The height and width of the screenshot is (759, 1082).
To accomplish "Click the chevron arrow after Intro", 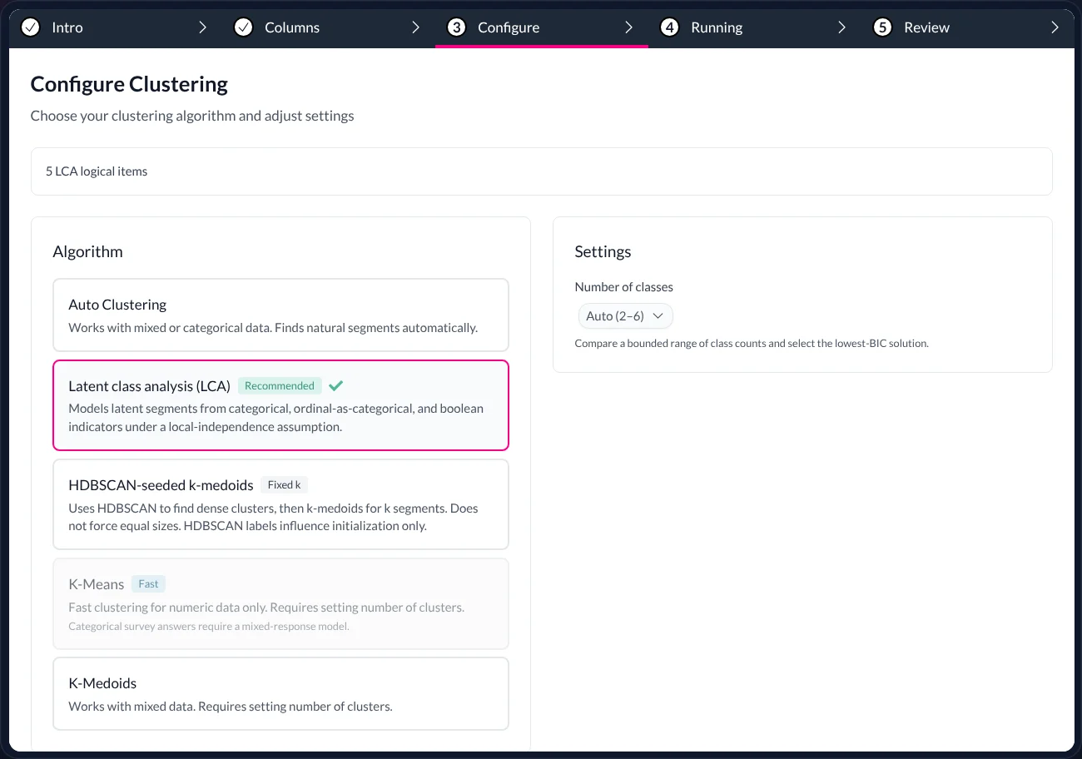I will [202, 27].
